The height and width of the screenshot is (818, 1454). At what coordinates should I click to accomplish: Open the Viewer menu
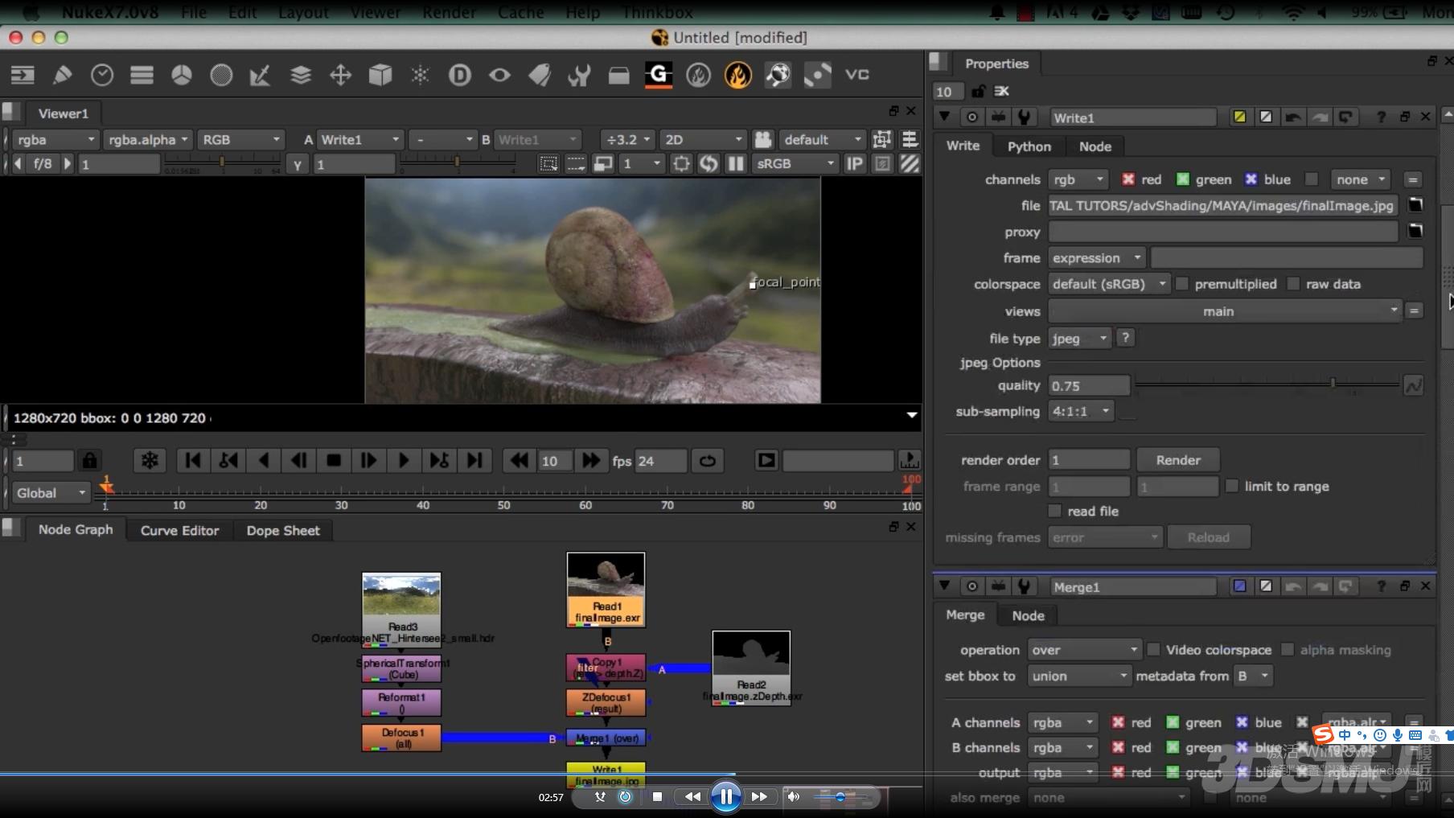(x=376, y=12)
